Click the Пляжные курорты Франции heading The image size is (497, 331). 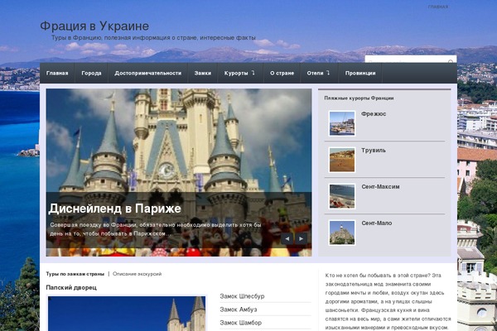click(359, 98)
